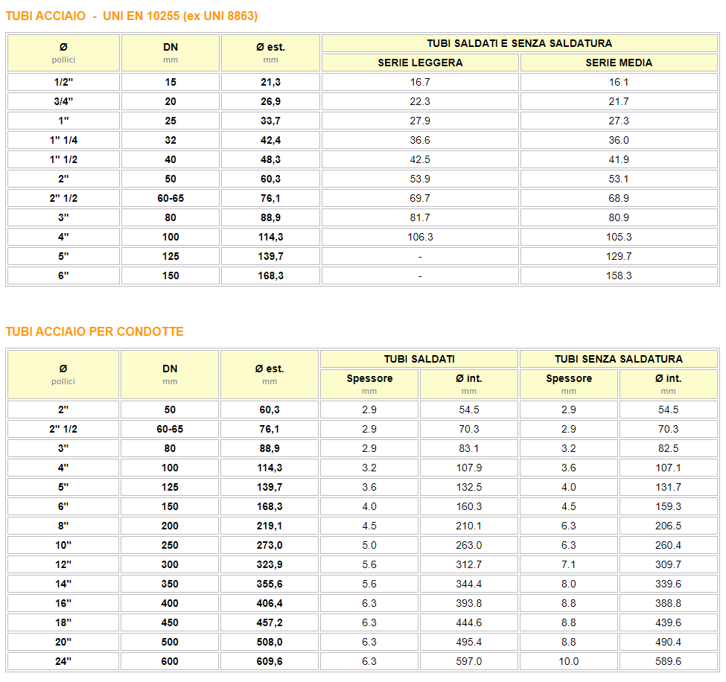
Task: Click the 597.0 inner diameter cell
Action: [469, 661]
